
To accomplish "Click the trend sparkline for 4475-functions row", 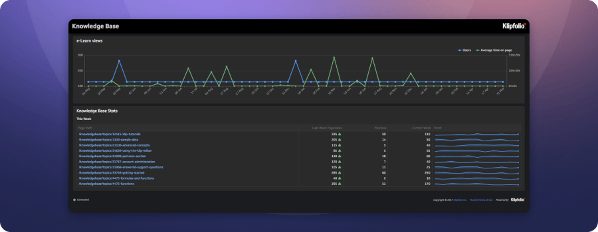I will click(x=477, y=184).
